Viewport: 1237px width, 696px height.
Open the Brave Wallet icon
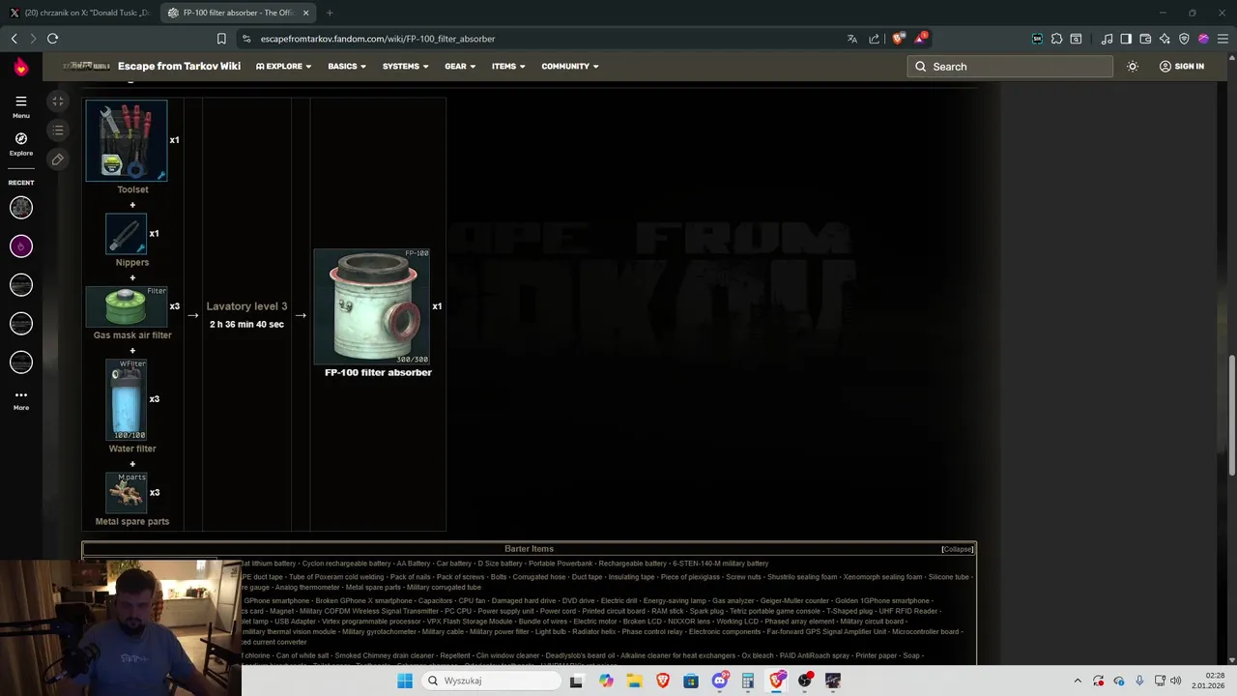[1145, 39]
